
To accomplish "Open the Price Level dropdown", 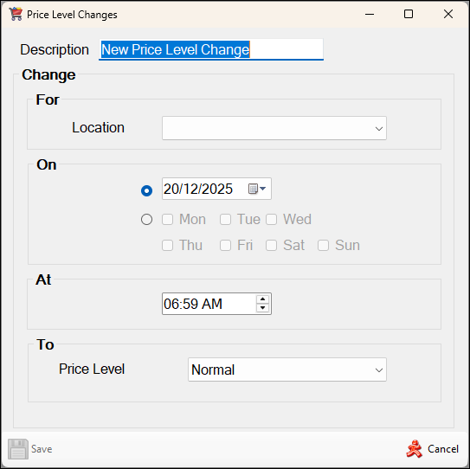I will pos(287,369).
